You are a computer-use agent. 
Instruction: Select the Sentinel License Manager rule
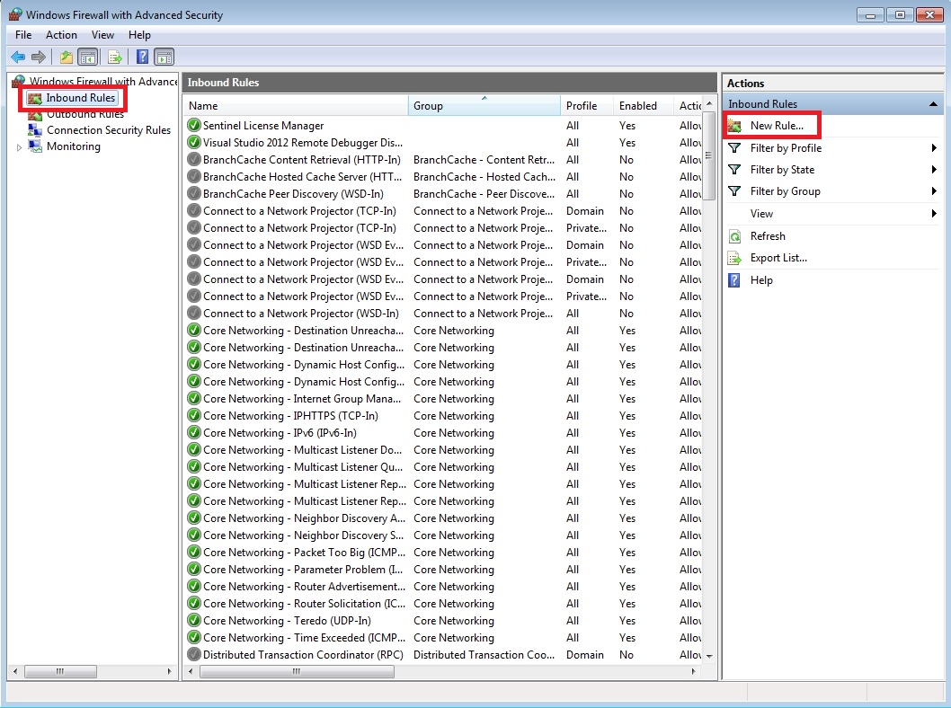[x=262, y=126]
